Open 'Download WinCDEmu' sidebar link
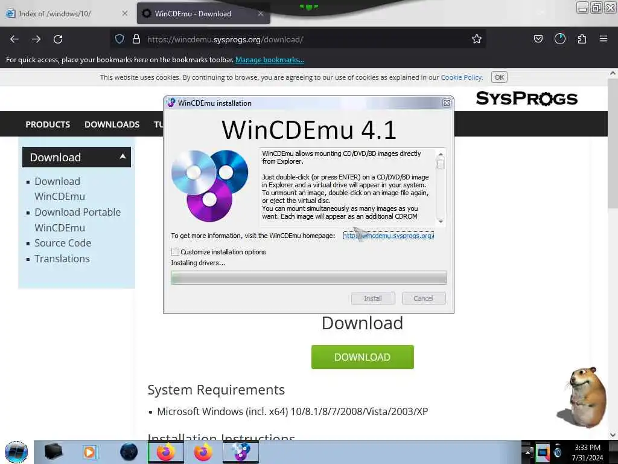Screen dimensions: 618x464 coord(60,188)
